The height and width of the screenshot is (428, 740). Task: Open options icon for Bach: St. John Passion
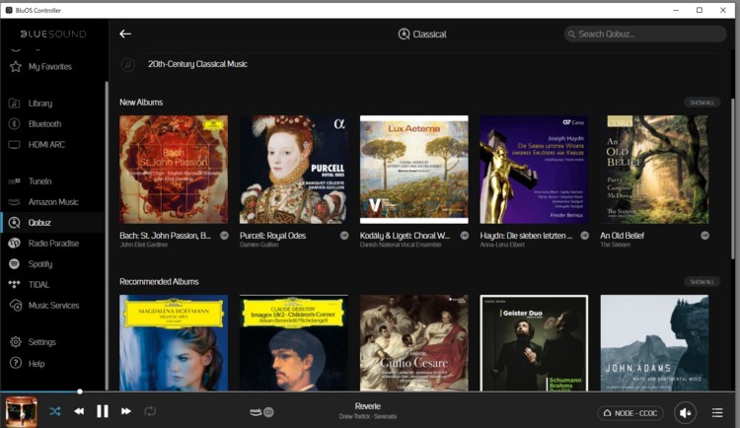coord(224,236)
